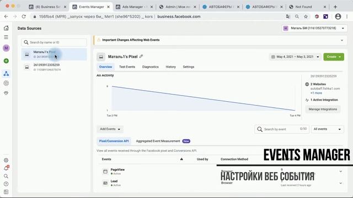353x198 pixels.
Task: Select Маталь1's Pixel data source
Action: [x=54, y=54]
